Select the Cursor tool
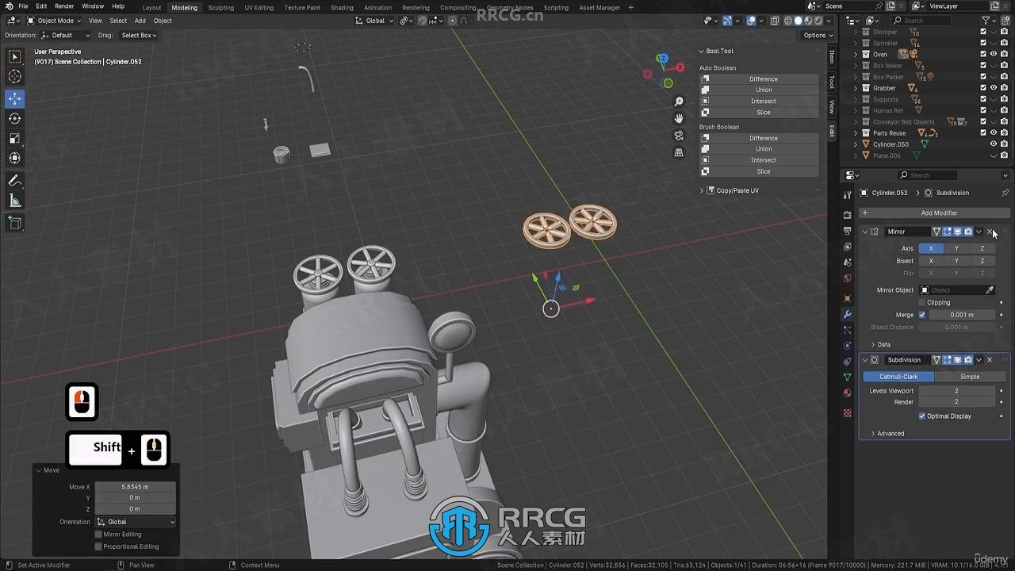 [15, 76]
